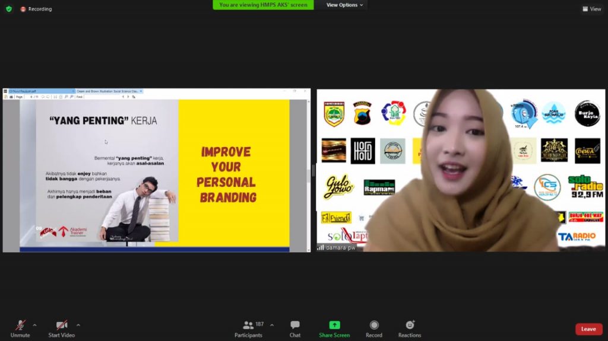Click the Find text field in the PDF toolbar

(x=102, y=97)
